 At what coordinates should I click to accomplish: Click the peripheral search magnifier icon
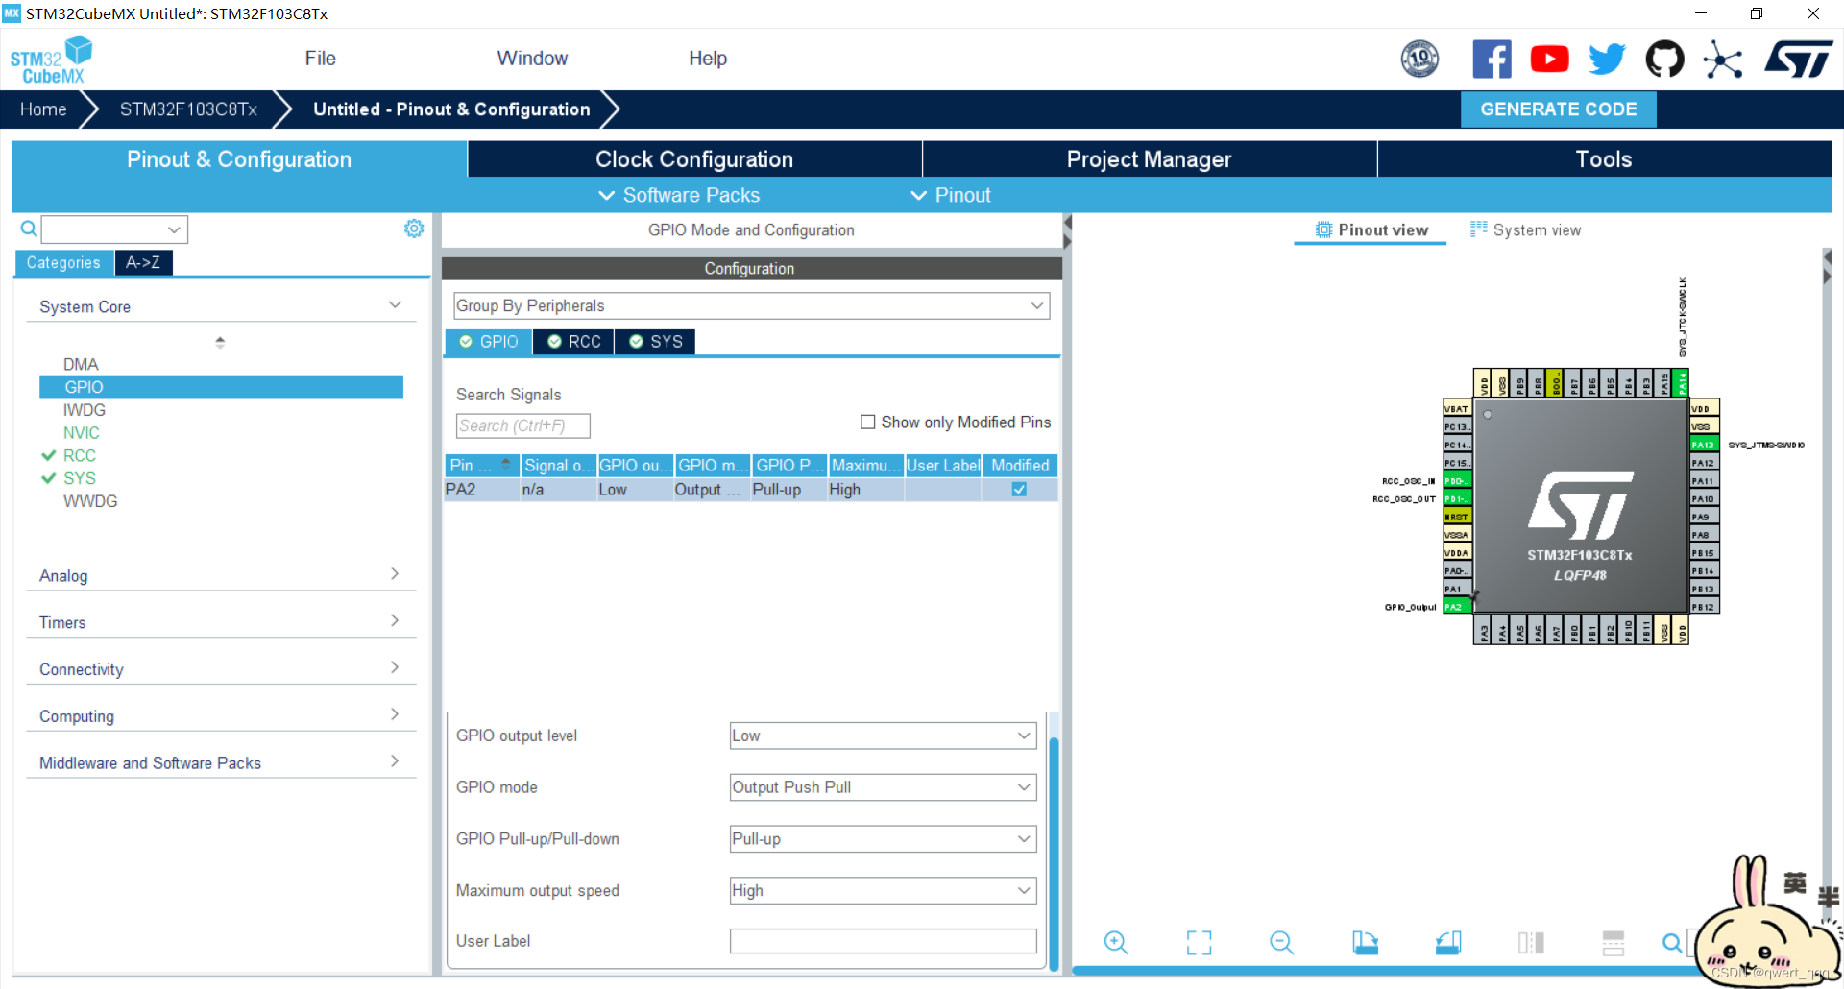[x=29, y=229]
